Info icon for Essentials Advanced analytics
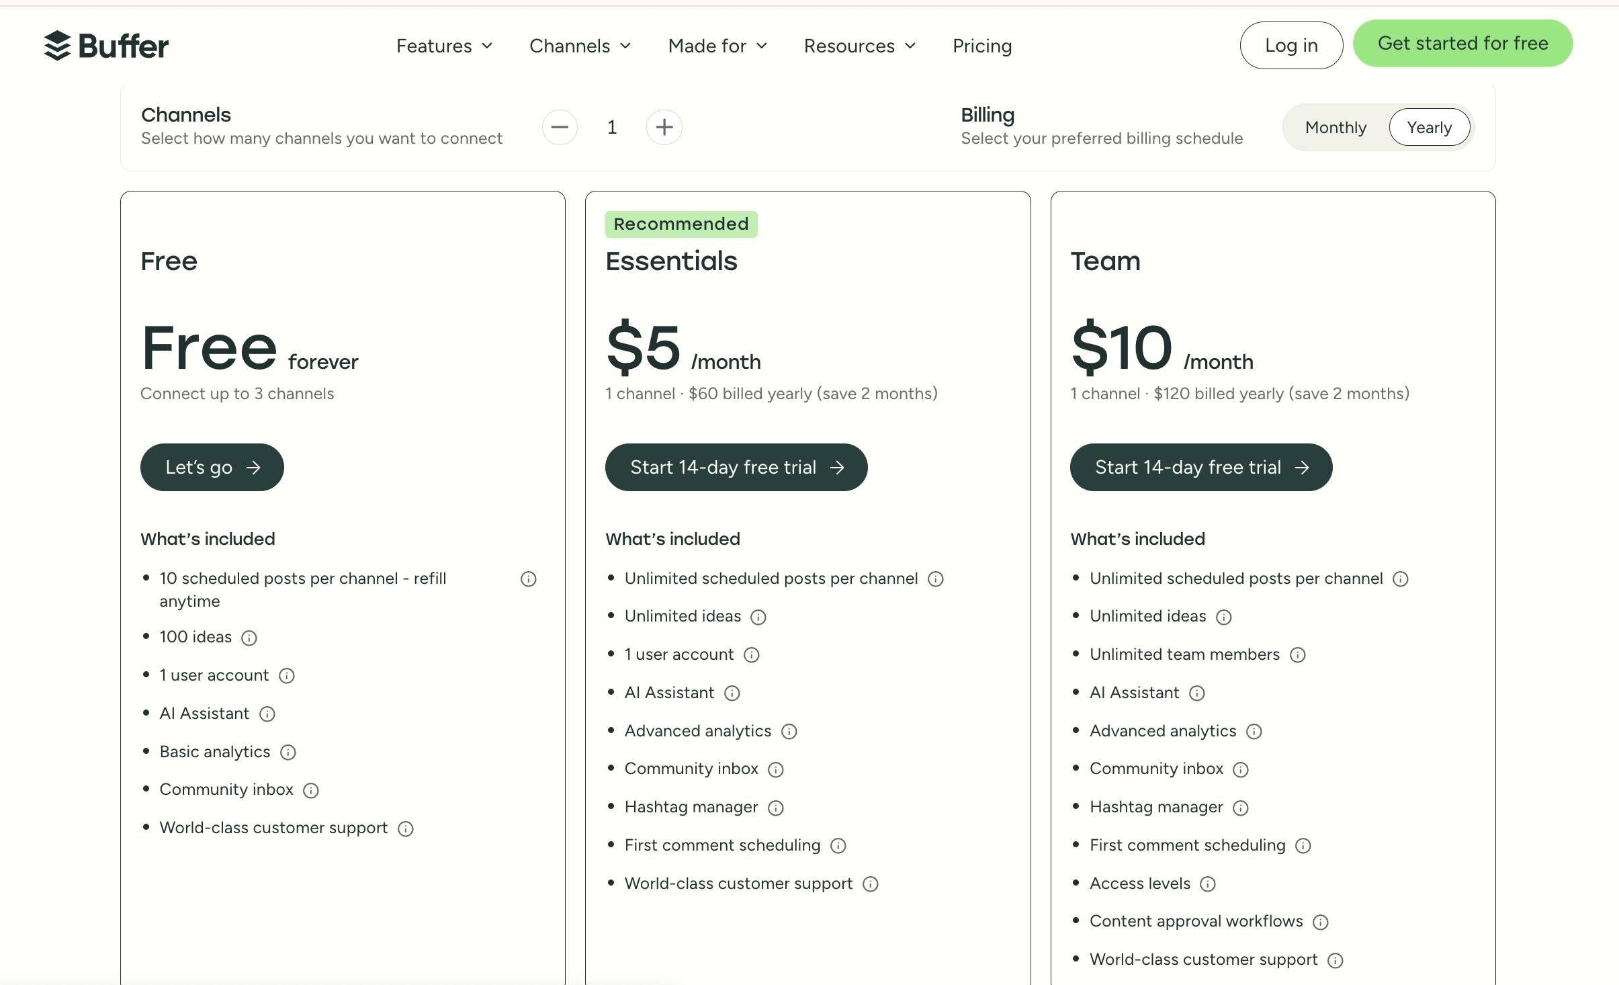This screenshot has width=1619, height=985. [x=789, y=732]
